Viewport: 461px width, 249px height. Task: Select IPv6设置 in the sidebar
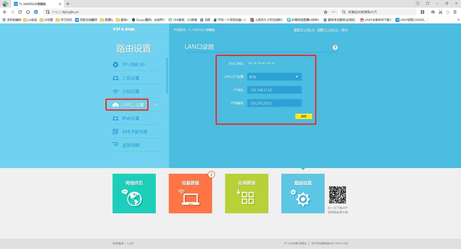pos(115,118)
